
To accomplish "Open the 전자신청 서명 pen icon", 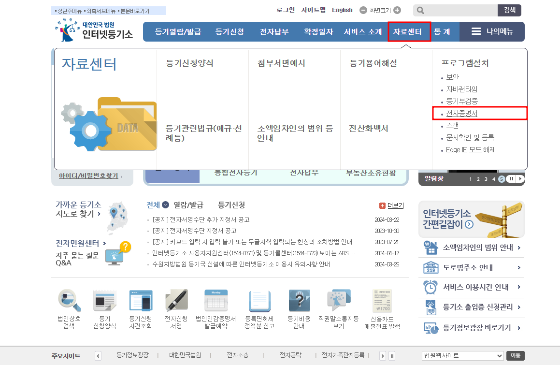I will [x=176, y=300].
